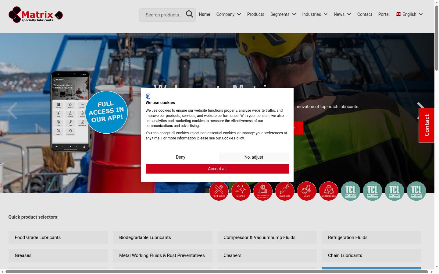439x274 pixels.
Task: Open the red vertical Contact side tab
Action: (427, 125)
